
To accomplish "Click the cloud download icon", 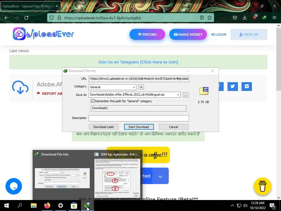I will (x=20, y=87).
